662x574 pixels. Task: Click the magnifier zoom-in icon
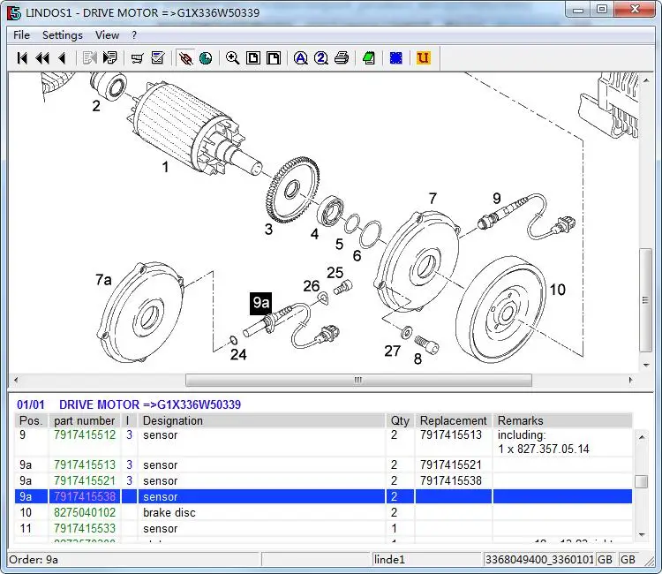pos(232,58)
